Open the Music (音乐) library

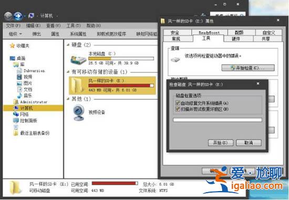pos(25,96)
